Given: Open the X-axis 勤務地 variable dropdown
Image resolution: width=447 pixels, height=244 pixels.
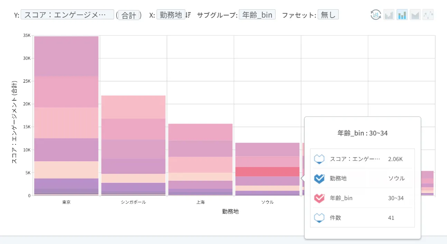Looking at the screenshot, I should (171, 15).
